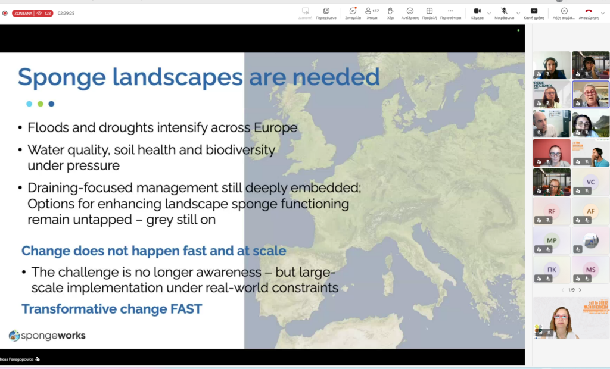Click the presenter name label at bottom left
Viewport: 610px width, 369px height.
coord(17,359)
